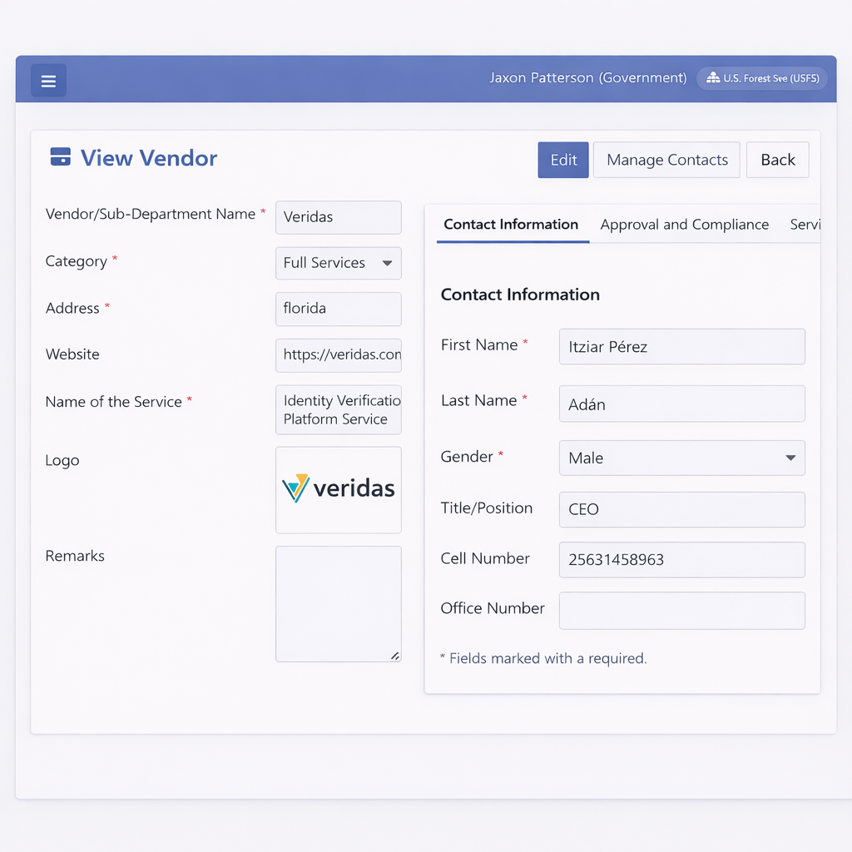852x852 pixels.
Task: Focus the Office Number field
Action: click(x=681, y=611)
